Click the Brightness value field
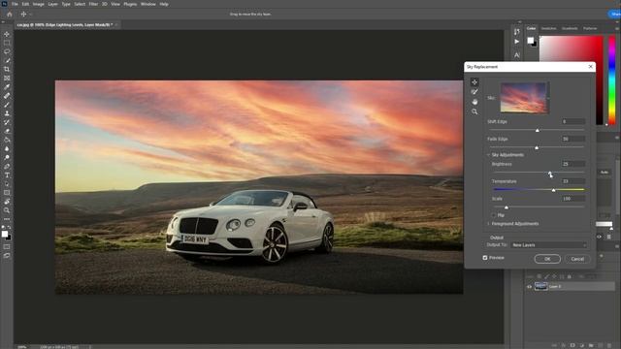 [x=573, y=164]
